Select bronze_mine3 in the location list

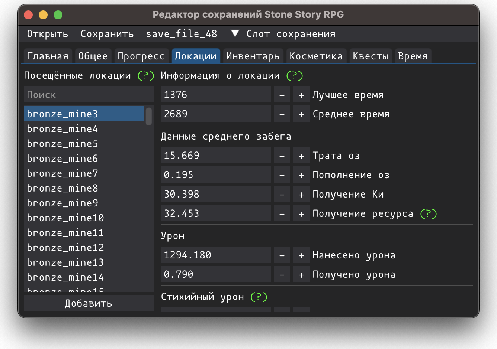point(84,114)
